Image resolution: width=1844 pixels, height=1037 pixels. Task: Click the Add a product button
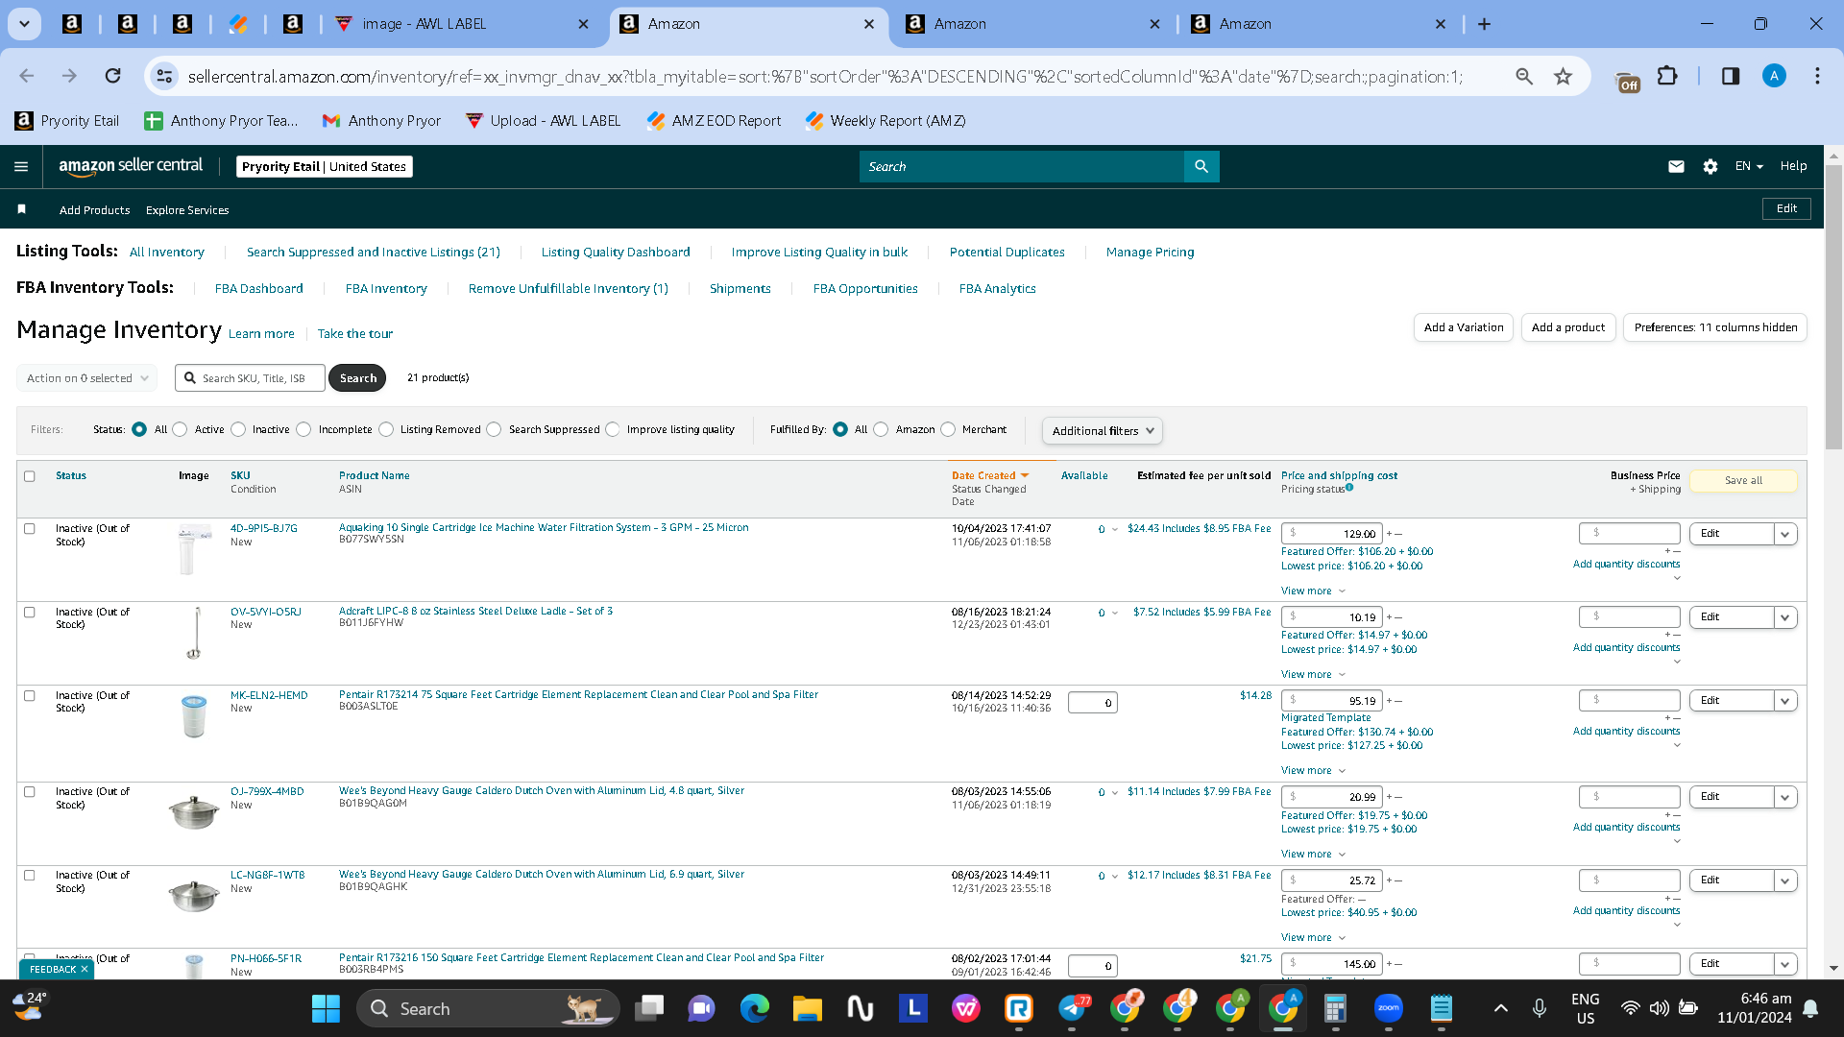click(x=1568, y=327)
